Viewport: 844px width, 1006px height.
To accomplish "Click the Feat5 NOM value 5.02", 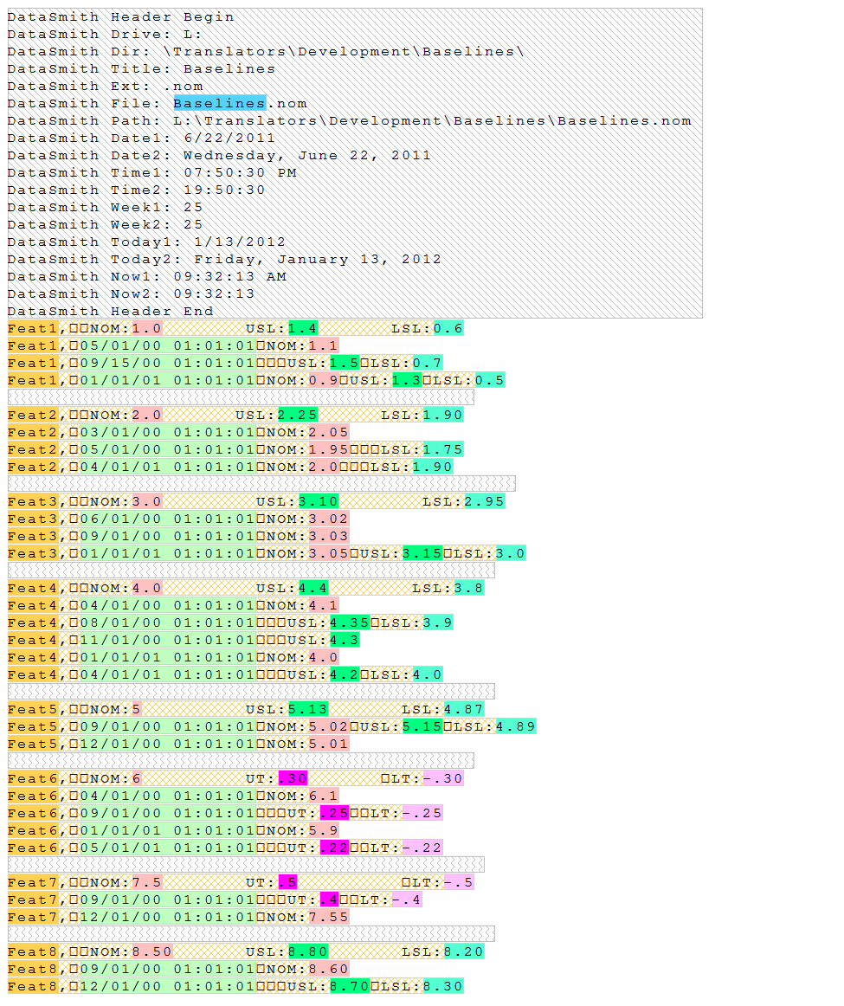I will pyautogui.click(x=329, y=726).
